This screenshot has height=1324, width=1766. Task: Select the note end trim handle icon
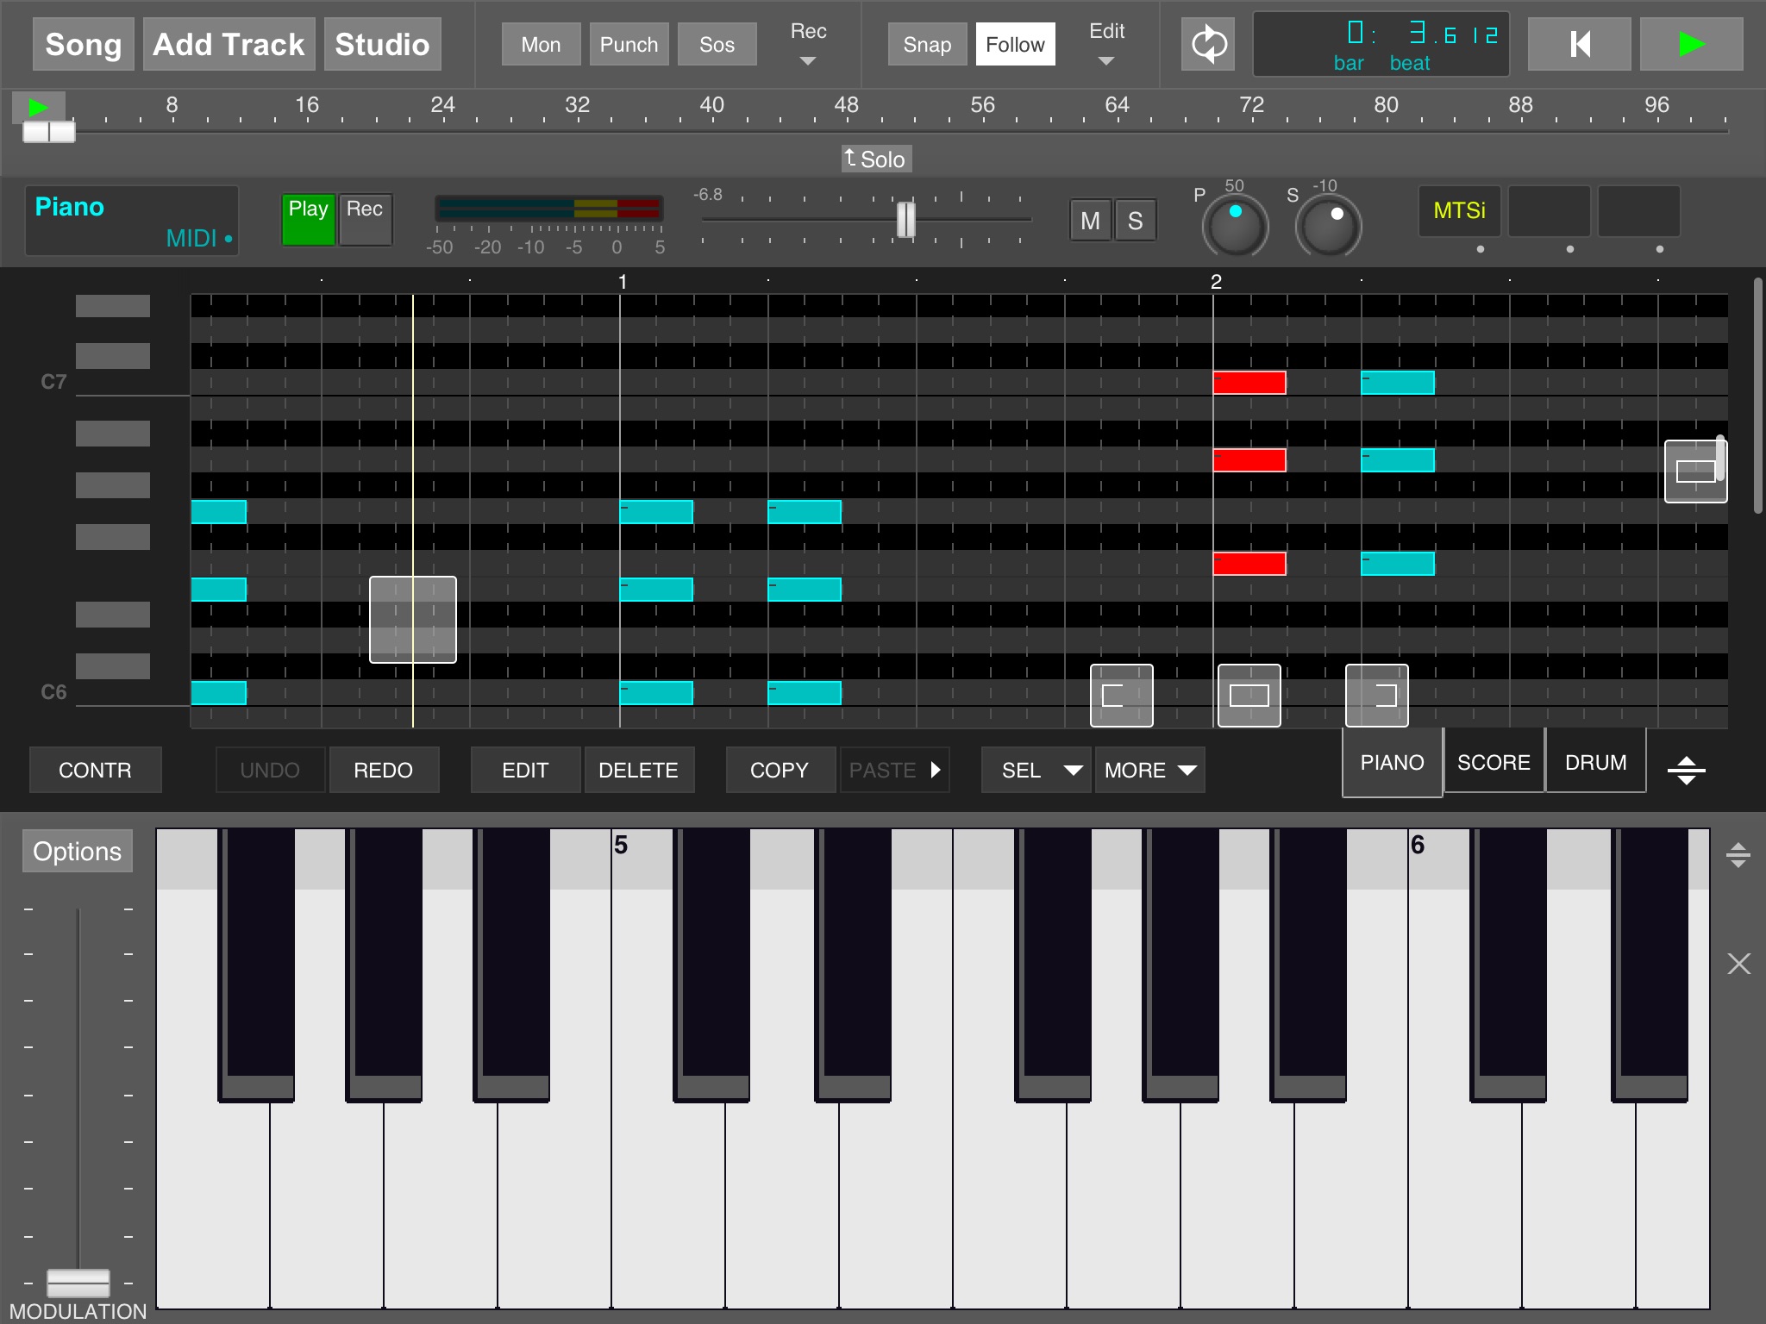(1377, 696)
